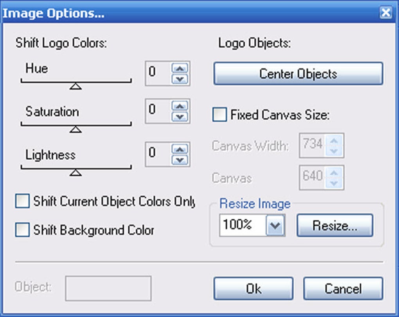Close the Image Options dialog
The height and width of the screenshot is (317, 399).
[x=386, y=13]
